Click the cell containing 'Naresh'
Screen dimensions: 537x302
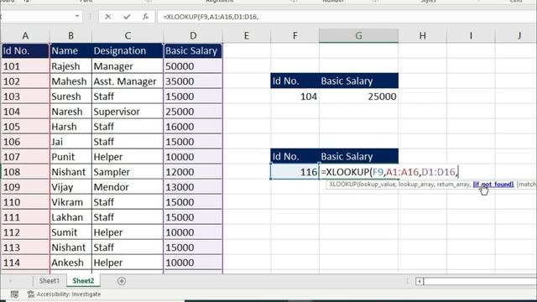[x=70, y=112]
